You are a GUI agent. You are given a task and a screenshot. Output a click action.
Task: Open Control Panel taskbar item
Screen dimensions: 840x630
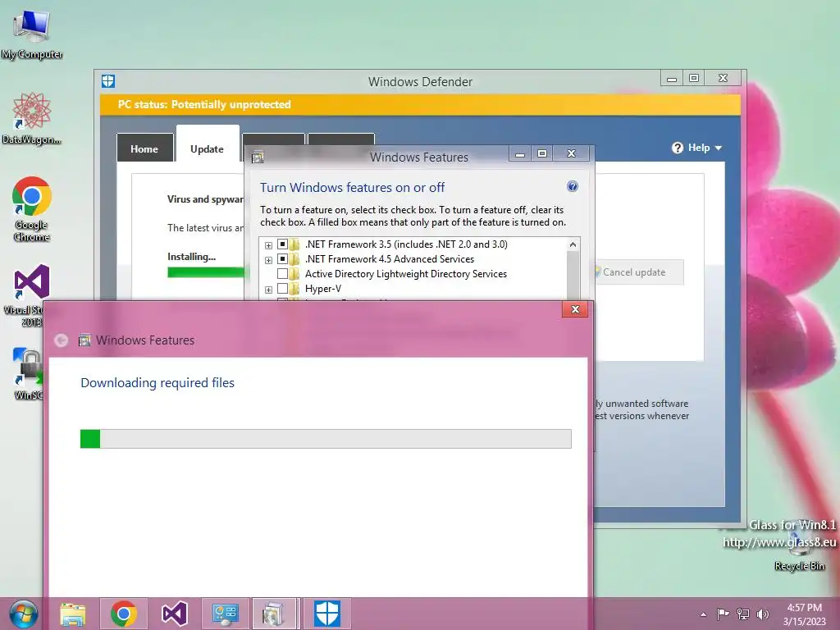point(226,614)
